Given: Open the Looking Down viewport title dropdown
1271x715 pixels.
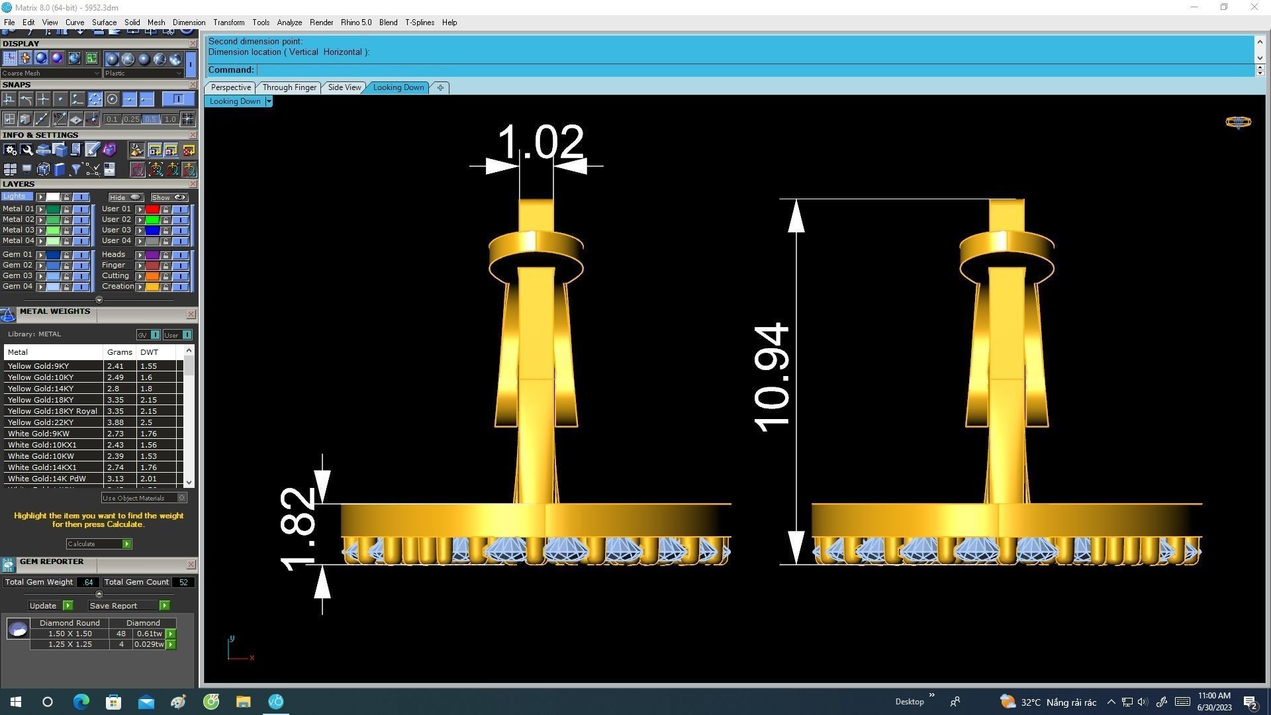Looking at the screenshot, I should pos(269,101).
